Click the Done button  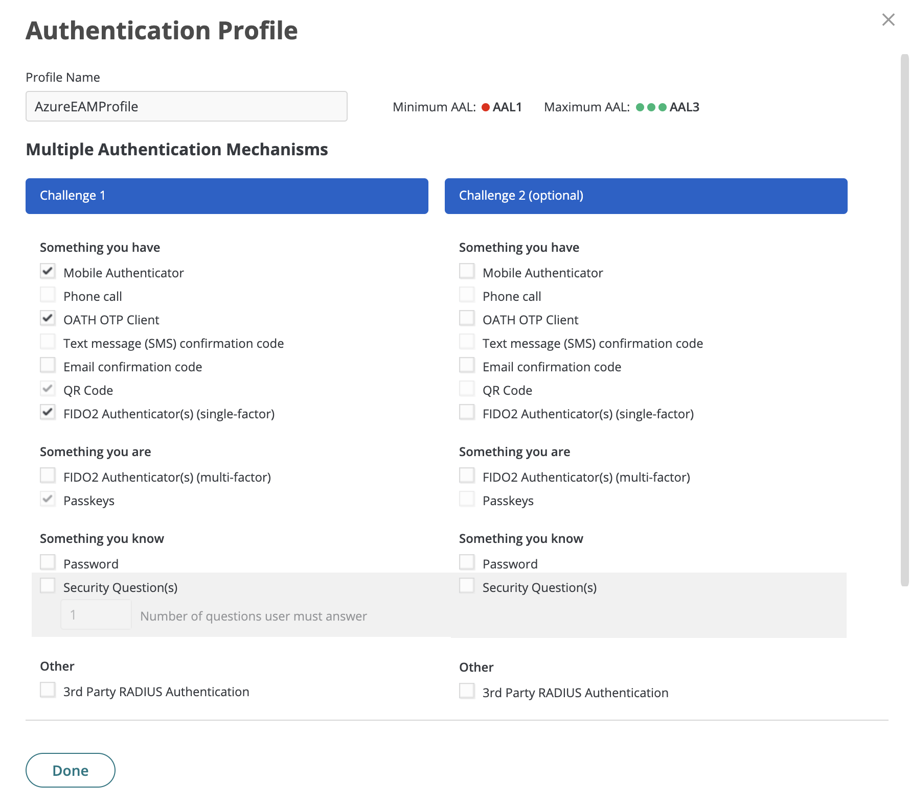(x=70, y=770)
